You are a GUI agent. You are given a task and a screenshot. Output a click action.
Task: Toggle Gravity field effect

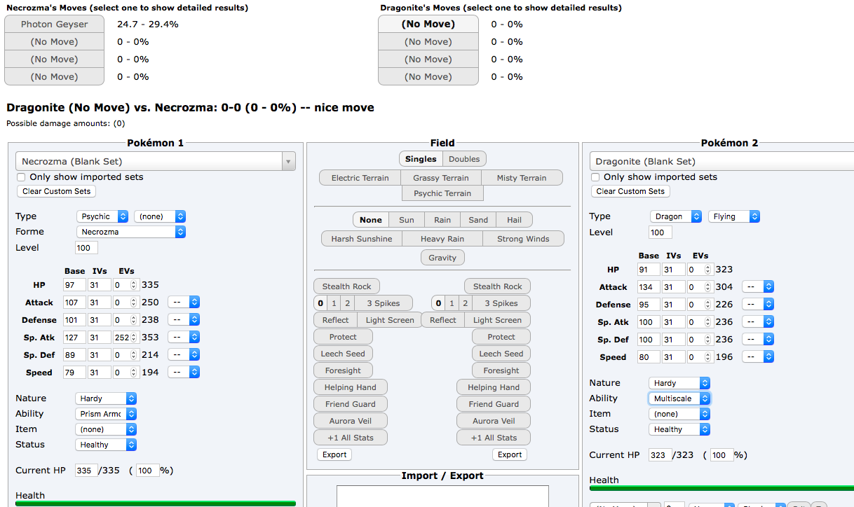(x=442, y=258)
